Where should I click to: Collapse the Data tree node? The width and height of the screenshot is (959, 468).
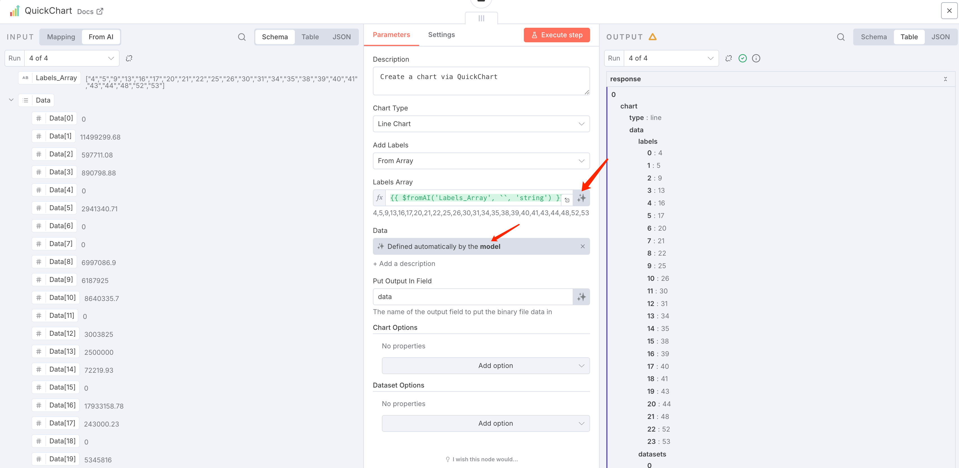(11, 100)
